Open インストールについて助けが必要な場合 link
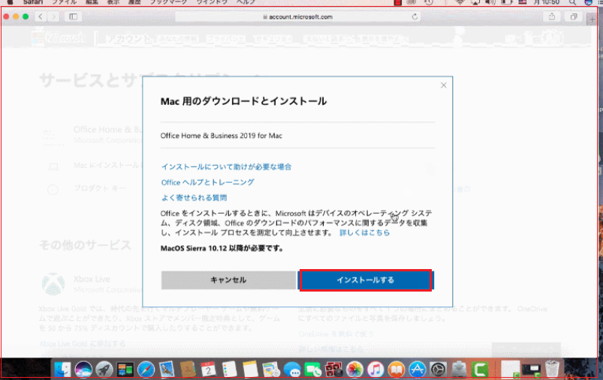The image size is (603, 380). [226, 166]
